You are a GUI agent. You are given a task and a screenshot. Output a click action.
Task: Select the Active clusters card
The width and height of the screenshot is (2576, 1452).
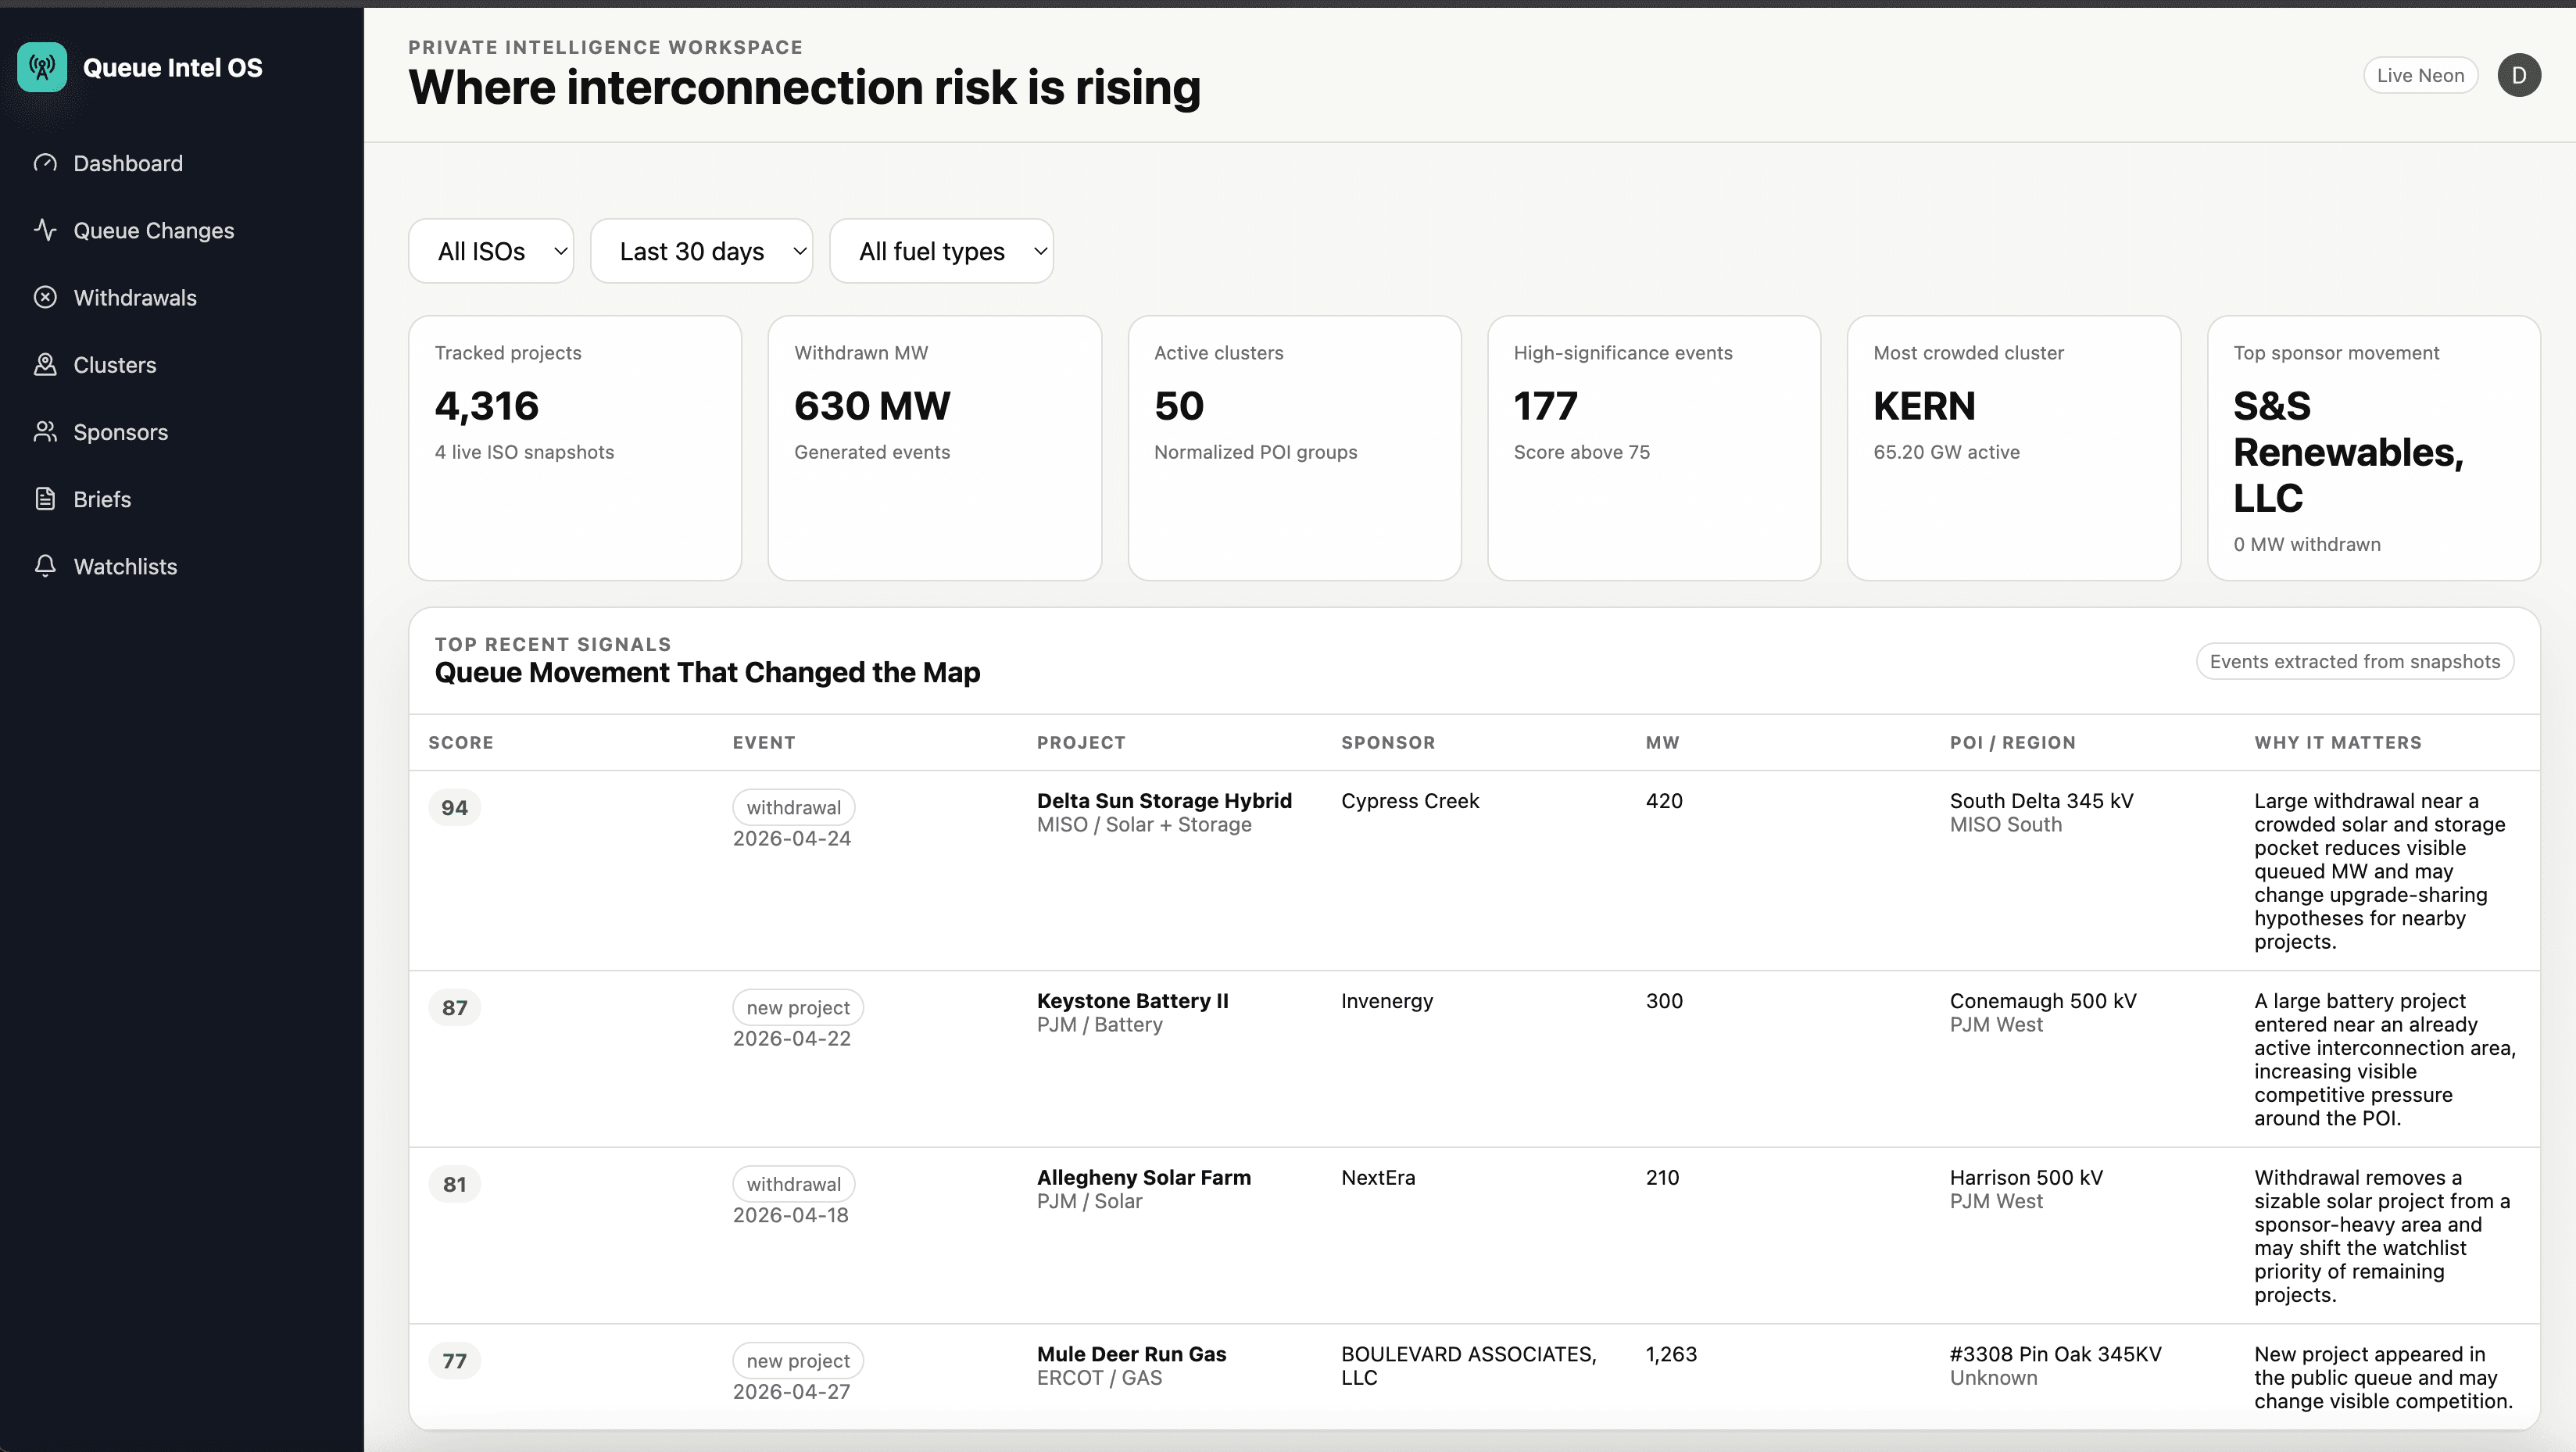pos(1295,448)
